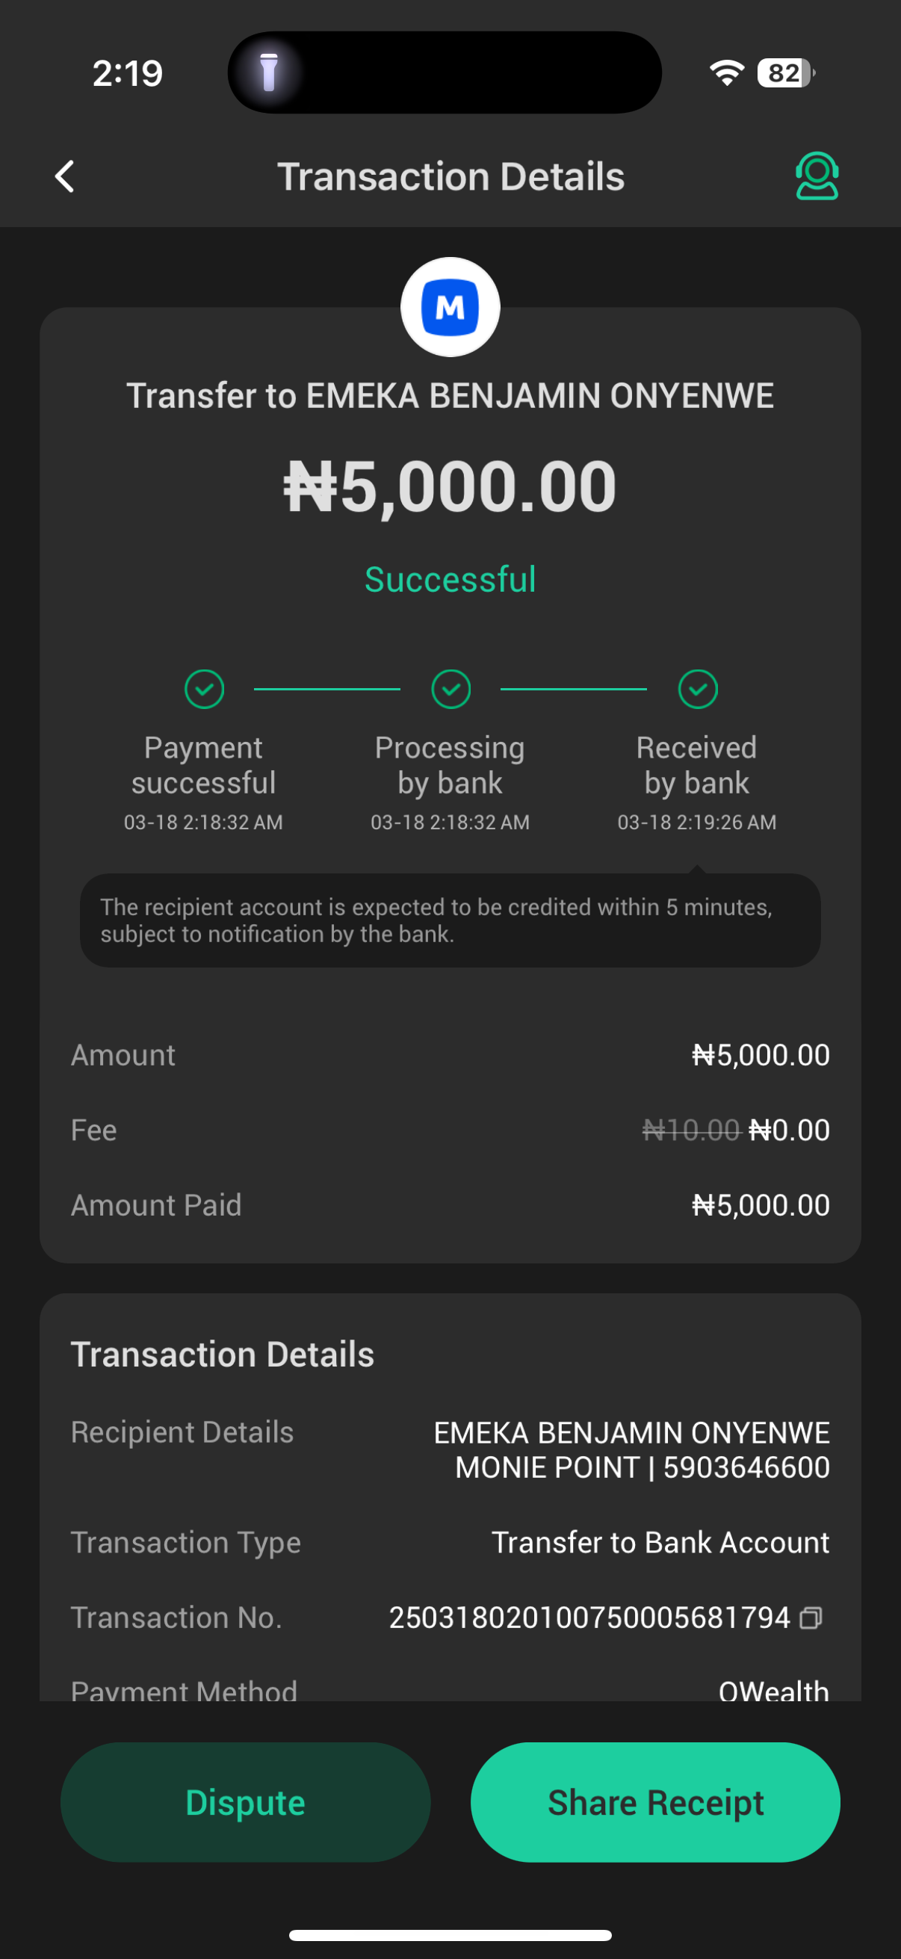Open customer support headset icon
This screenshot has width=901, height=1959.
(817, 176)
